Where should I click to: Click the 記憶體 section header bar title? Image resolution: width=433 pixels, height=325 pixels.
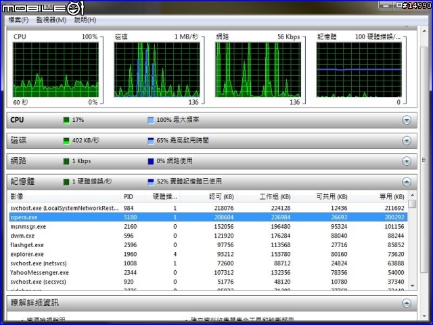coord(22,181)
